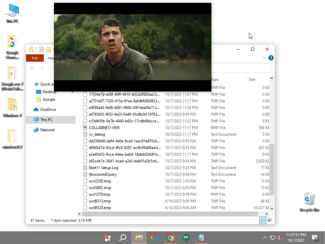Image resolution: width=325 pixels, height=244 pixels.
Task: Select the file starting 17534e7d
Action: coord(176,94)
